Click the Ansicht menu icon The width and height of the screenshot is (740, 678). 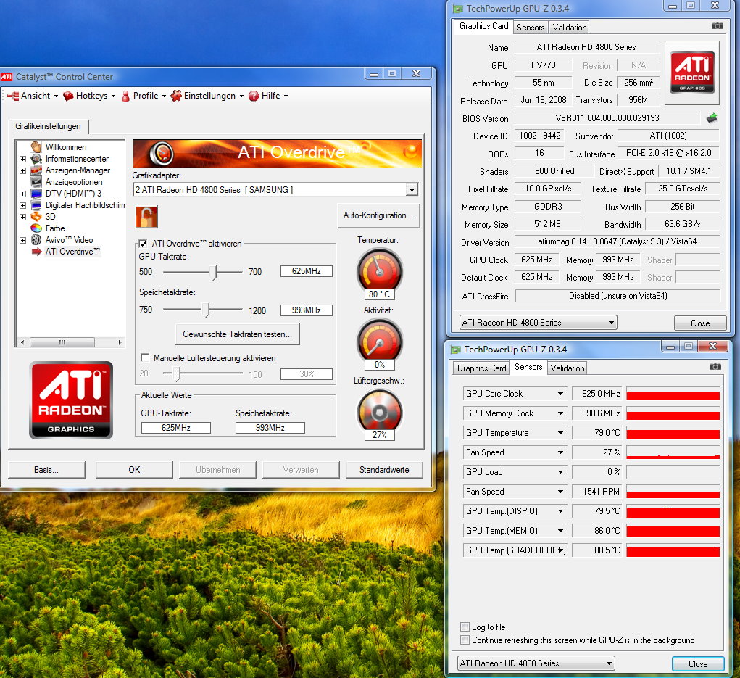13,96
